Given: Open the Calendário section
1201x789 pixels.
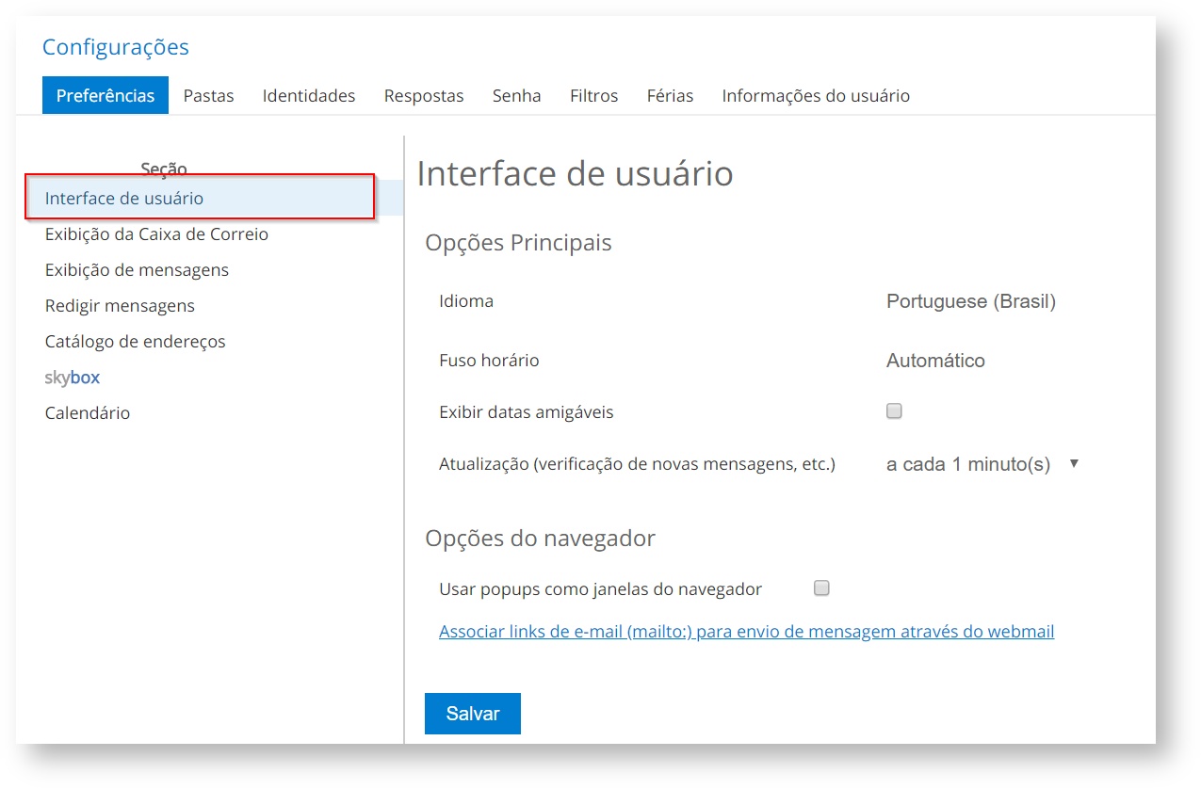Looking at the screenshot, I should 88,413.
